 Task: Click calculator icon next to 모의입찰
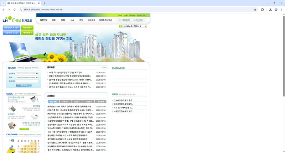[12, 109]
